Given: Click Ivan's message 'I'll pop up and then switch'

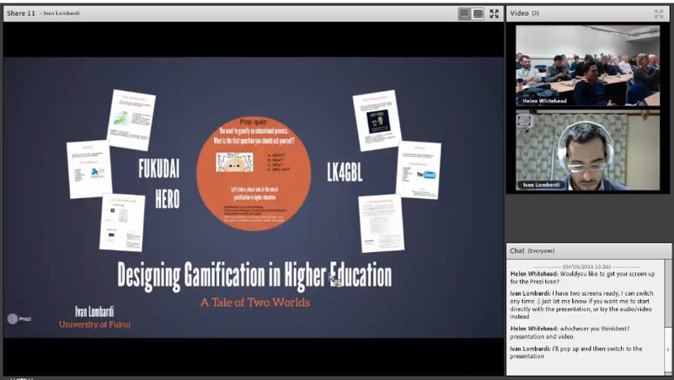Looking at the screenshot, I should (576, 352).
